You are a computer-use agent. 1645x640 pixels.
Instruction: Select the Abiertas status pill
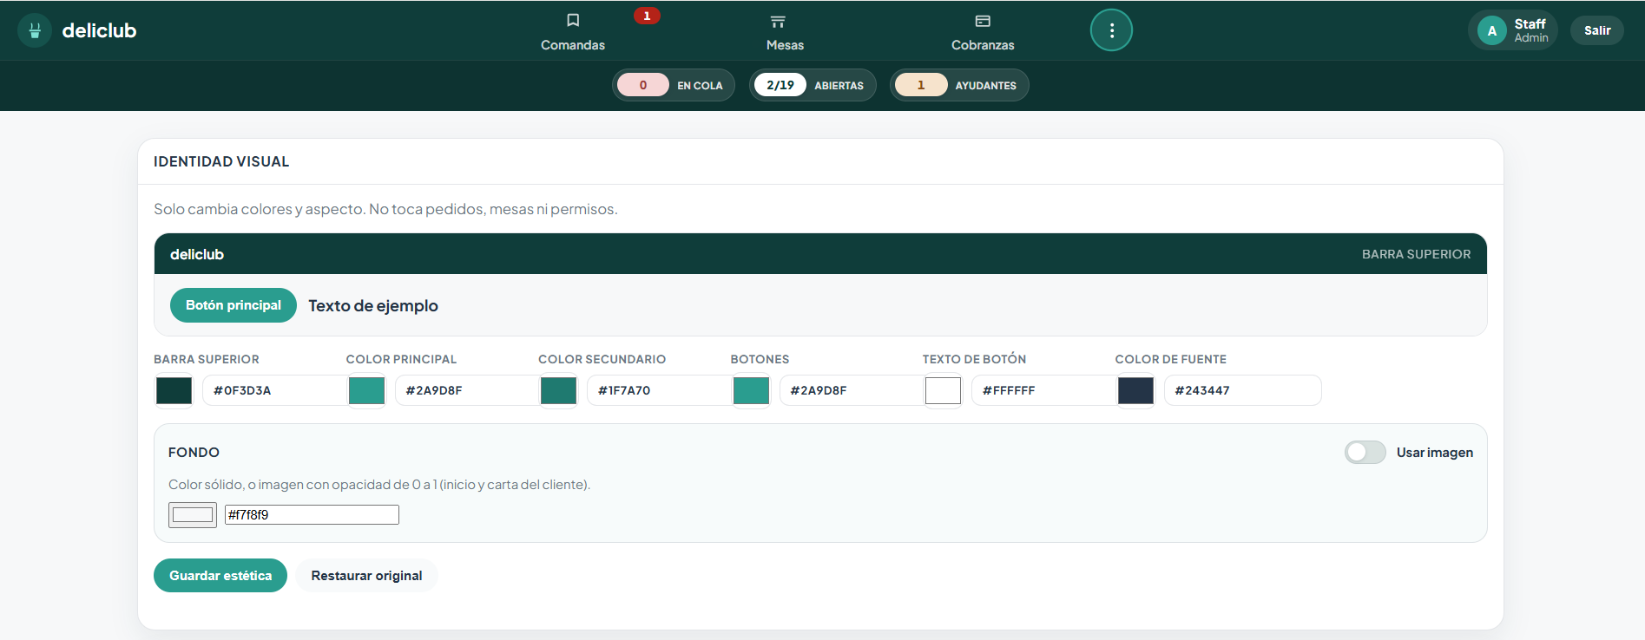[x=813, y=85]
